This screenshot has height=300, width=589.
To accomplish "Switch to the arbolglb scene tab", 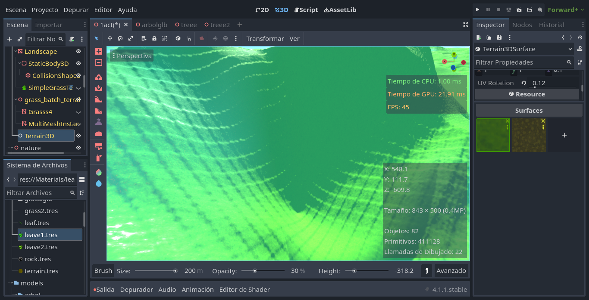I will (151, 25).
